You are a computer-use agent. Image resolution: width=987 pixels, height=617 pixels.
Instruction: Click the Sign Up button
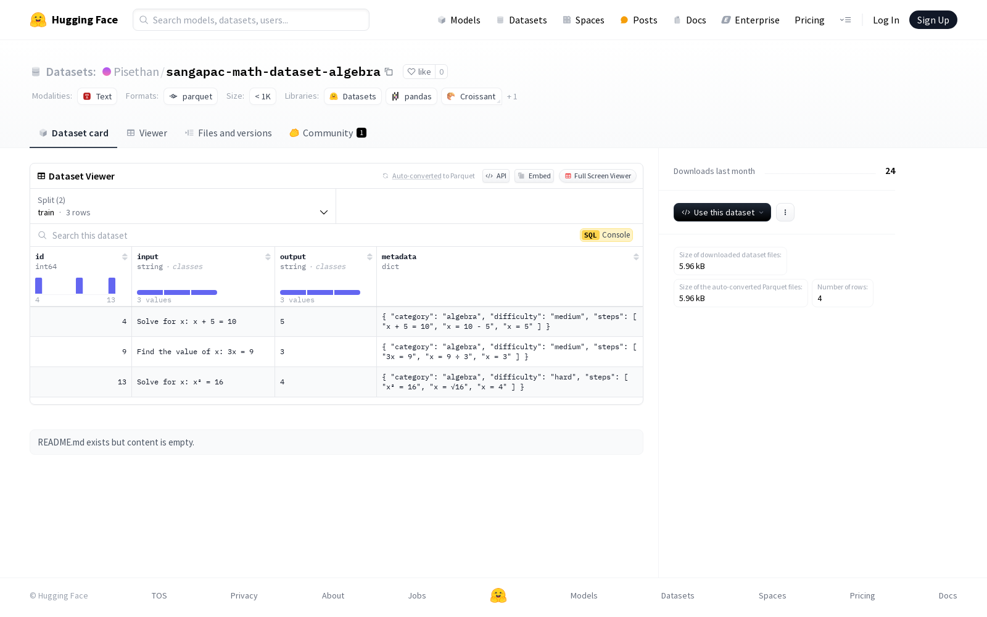pyautogui.click(x=933, y=19)
